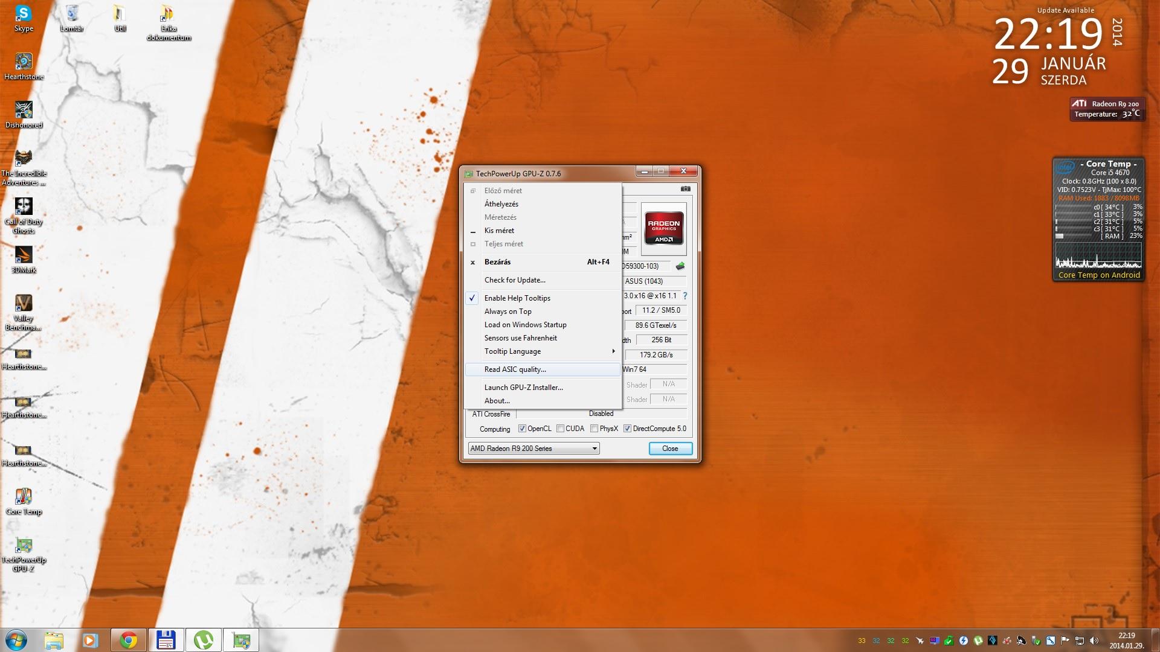Open the volume speaker tray icon
The height and width of the screenshot is (652, 1160).
(x=1094, y=641)
